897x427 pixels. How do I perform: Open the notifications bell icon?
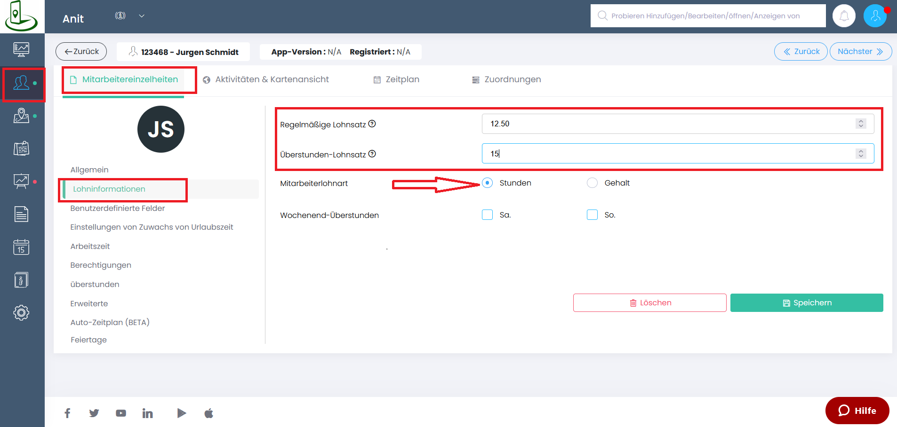(x=844, y=16)
